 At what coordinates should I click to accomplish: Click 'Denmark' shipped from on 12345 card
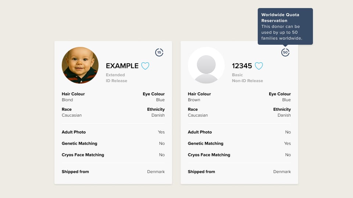tap(282, 172)
